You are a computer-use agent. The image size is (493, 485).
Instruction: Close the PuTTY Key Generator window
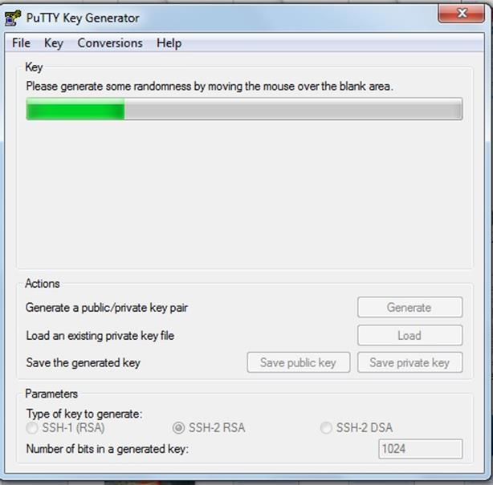pos(461,14)
